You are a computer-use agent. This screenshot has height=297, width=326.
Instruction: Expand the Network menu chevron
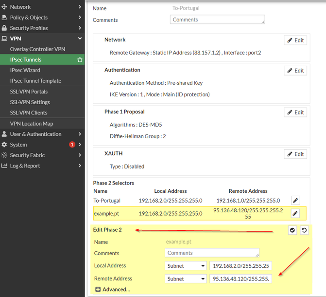pos(80,7)
